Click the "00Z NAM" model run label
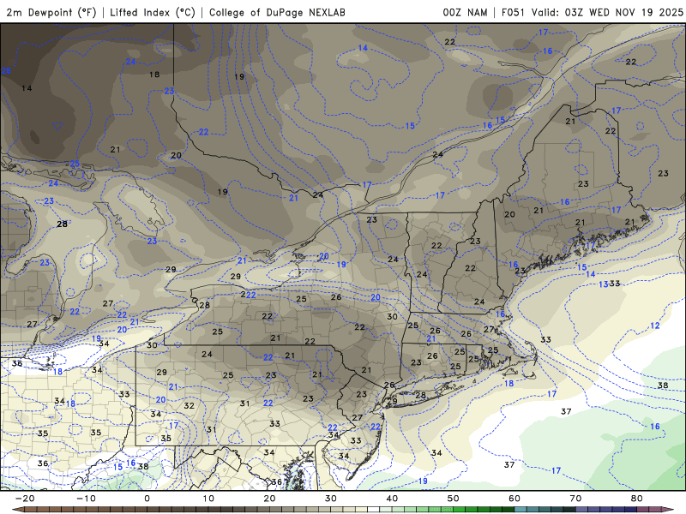The height and width of the screenshot is (514, 686). (x=465, y=12)
